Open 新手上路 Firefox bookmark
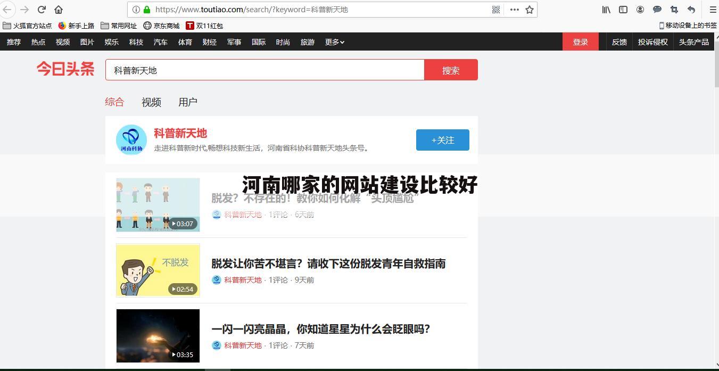The image size is (719, 371). click(76, 26)
